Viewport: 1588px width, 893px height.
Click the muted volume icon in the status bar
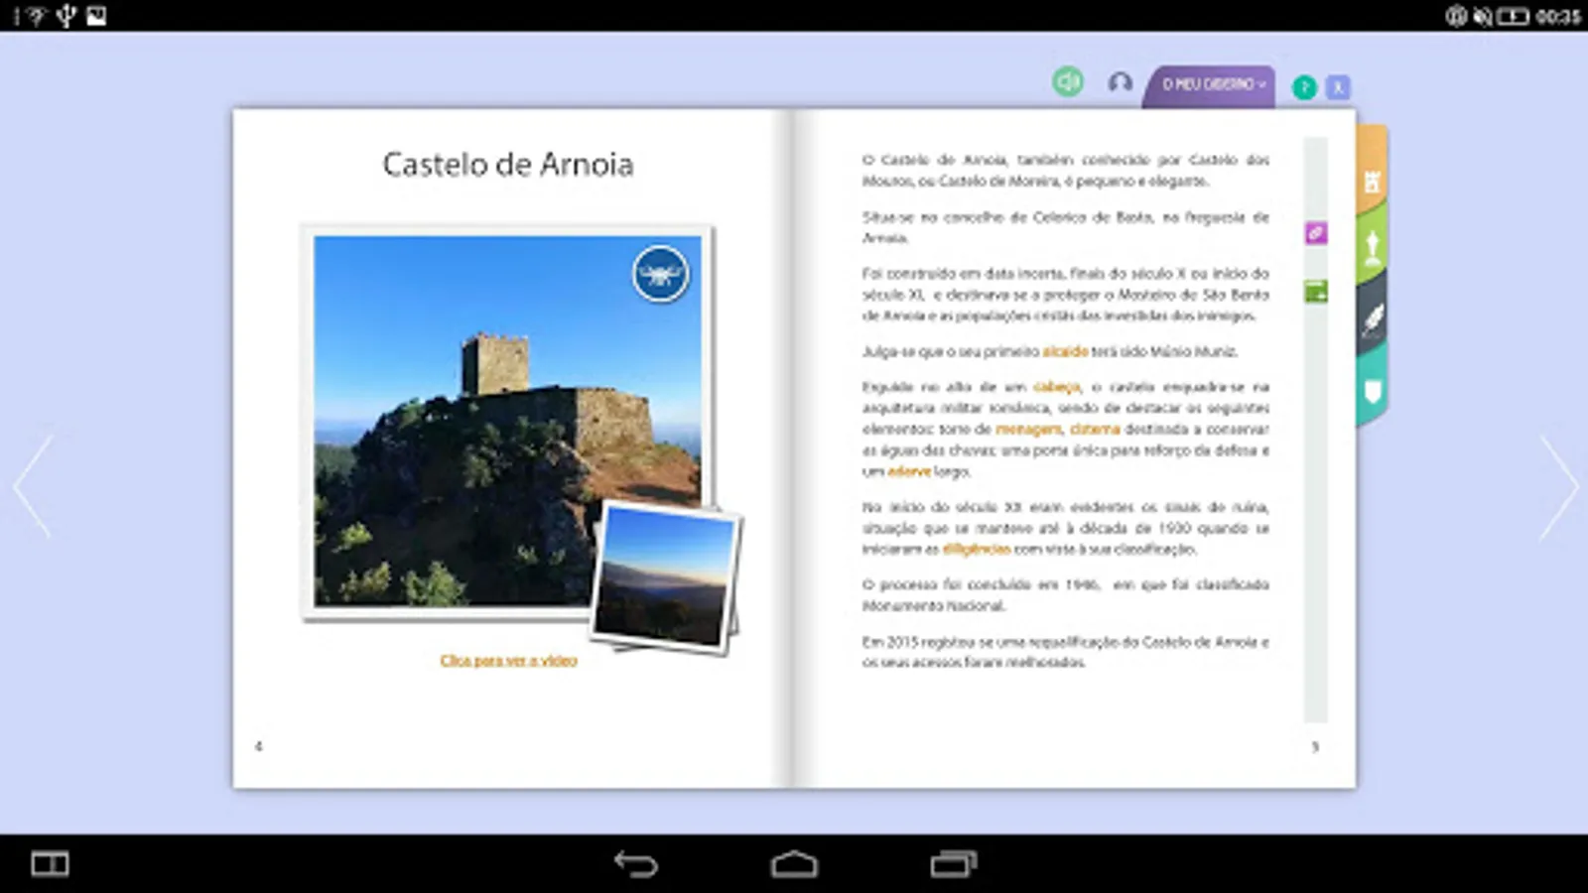click(1482, 16)
